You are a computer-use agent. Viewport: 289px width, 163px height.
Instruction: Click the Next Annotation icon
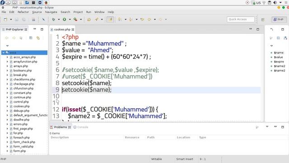[120, 19]
